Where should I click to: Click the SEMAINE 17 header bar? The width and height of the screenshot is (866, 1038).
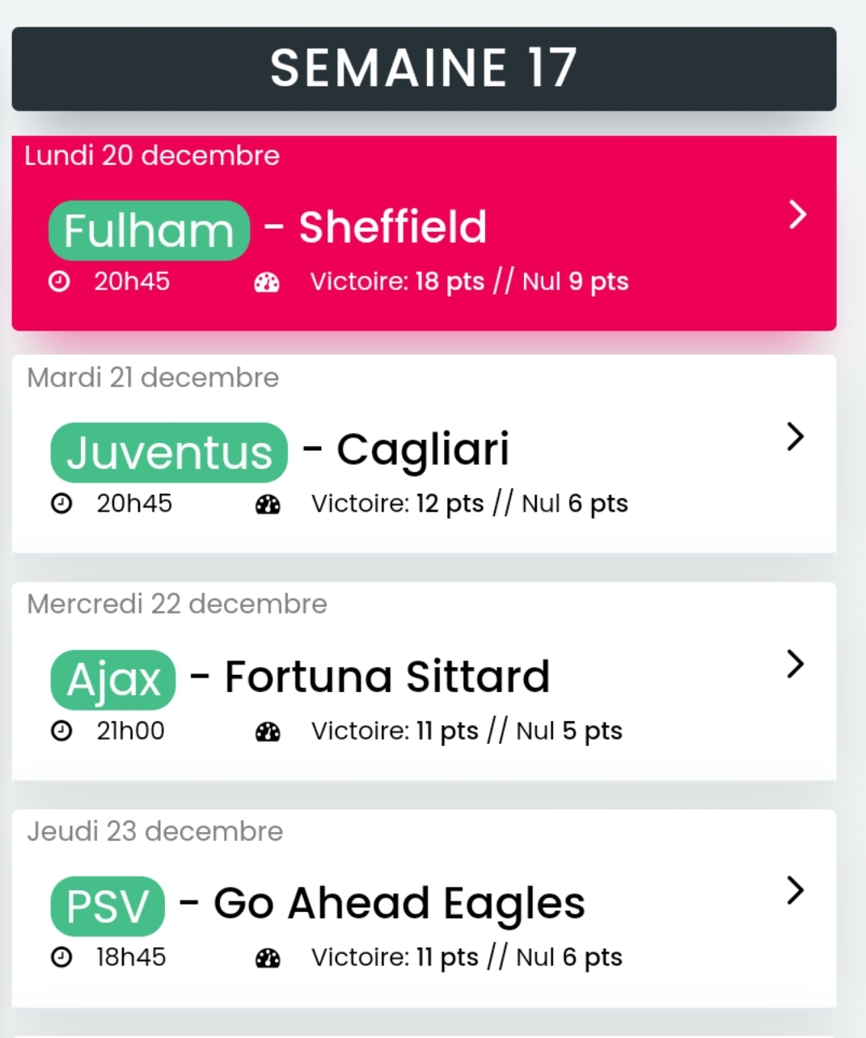pyautogui.click(x=424, y=69)
